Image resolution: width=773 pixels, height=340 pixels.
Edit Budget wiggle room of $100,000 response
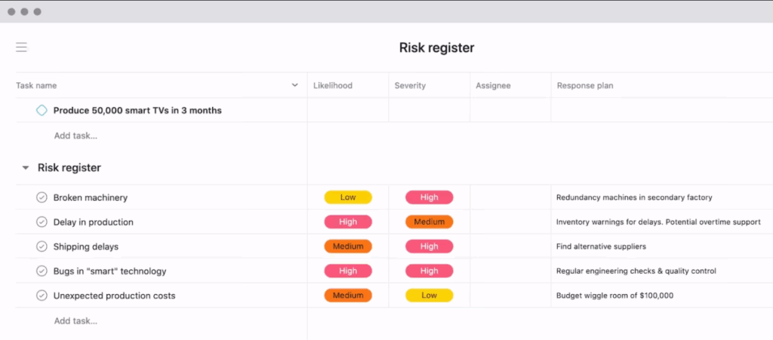[614, 296]
